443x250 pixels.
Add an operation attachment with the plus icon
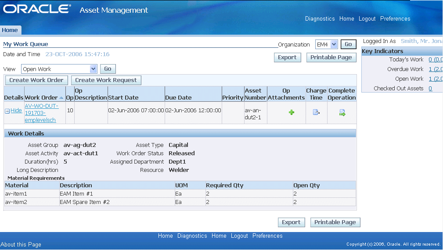coord(292,113)
